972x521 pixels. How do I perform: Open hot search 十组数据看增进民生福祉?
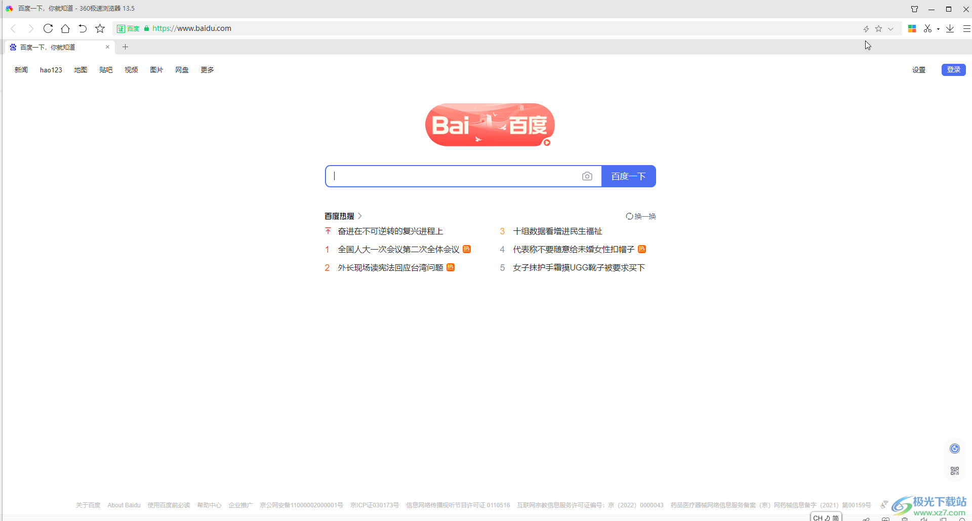point(557,231)
